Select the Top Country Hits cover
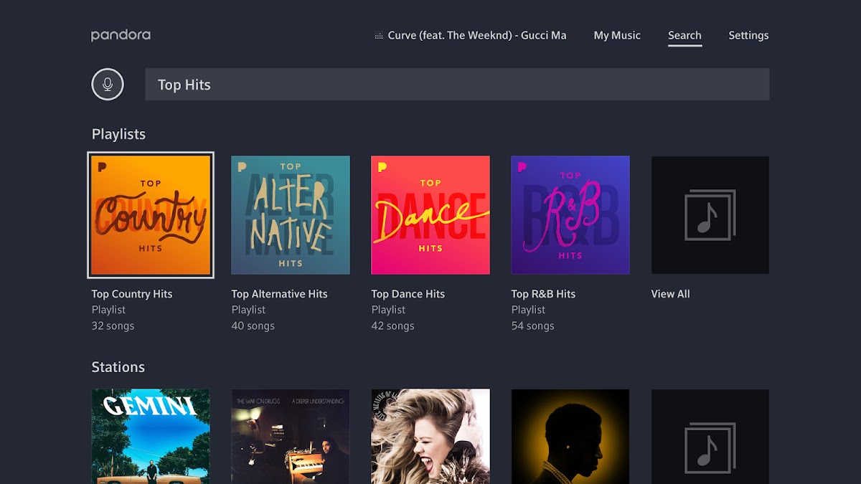The image size is (861, 484). tap(151, 215)
